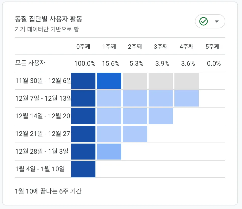Click the 100.0% value for all users
242x209 pixels.
tap(85, 63)
